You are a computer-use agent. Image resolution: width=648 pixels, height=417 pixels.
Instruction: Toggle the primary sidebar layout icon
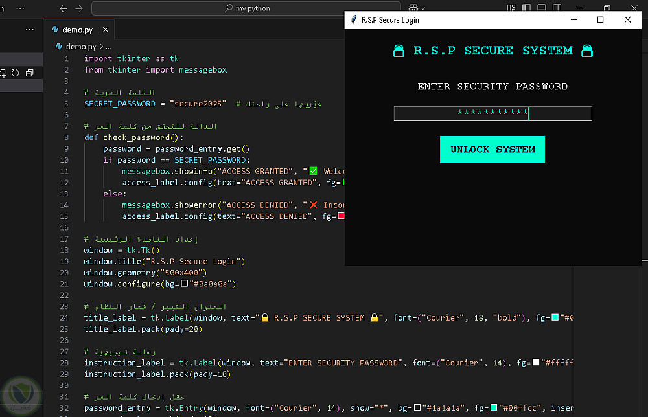click(x=526, y=8)
